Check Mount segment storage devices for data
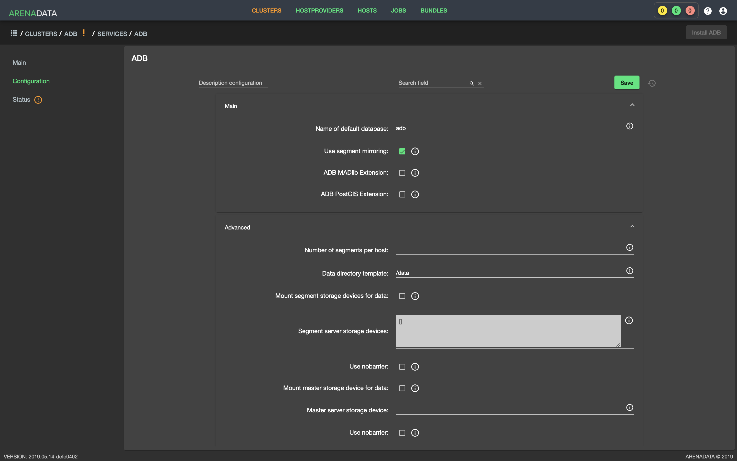The height and width of the screenshot is (461, 737). coord(402,296)
